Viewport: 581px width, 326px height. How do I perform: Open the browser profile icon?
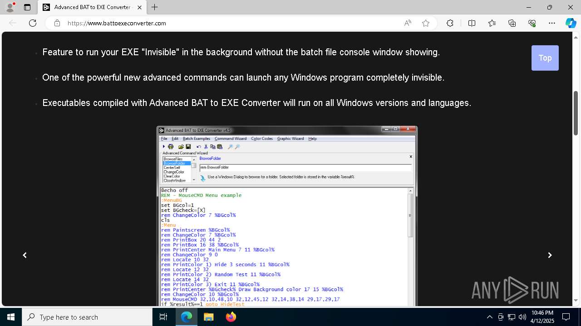point(10,7)
